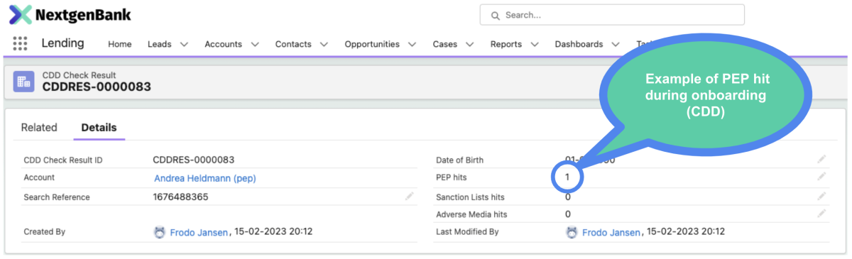Image resolution: width=852 pixels, height=259 pixels.
Task: Click Frodo Jansen avatar in Created By
Action: coord(160,232)
